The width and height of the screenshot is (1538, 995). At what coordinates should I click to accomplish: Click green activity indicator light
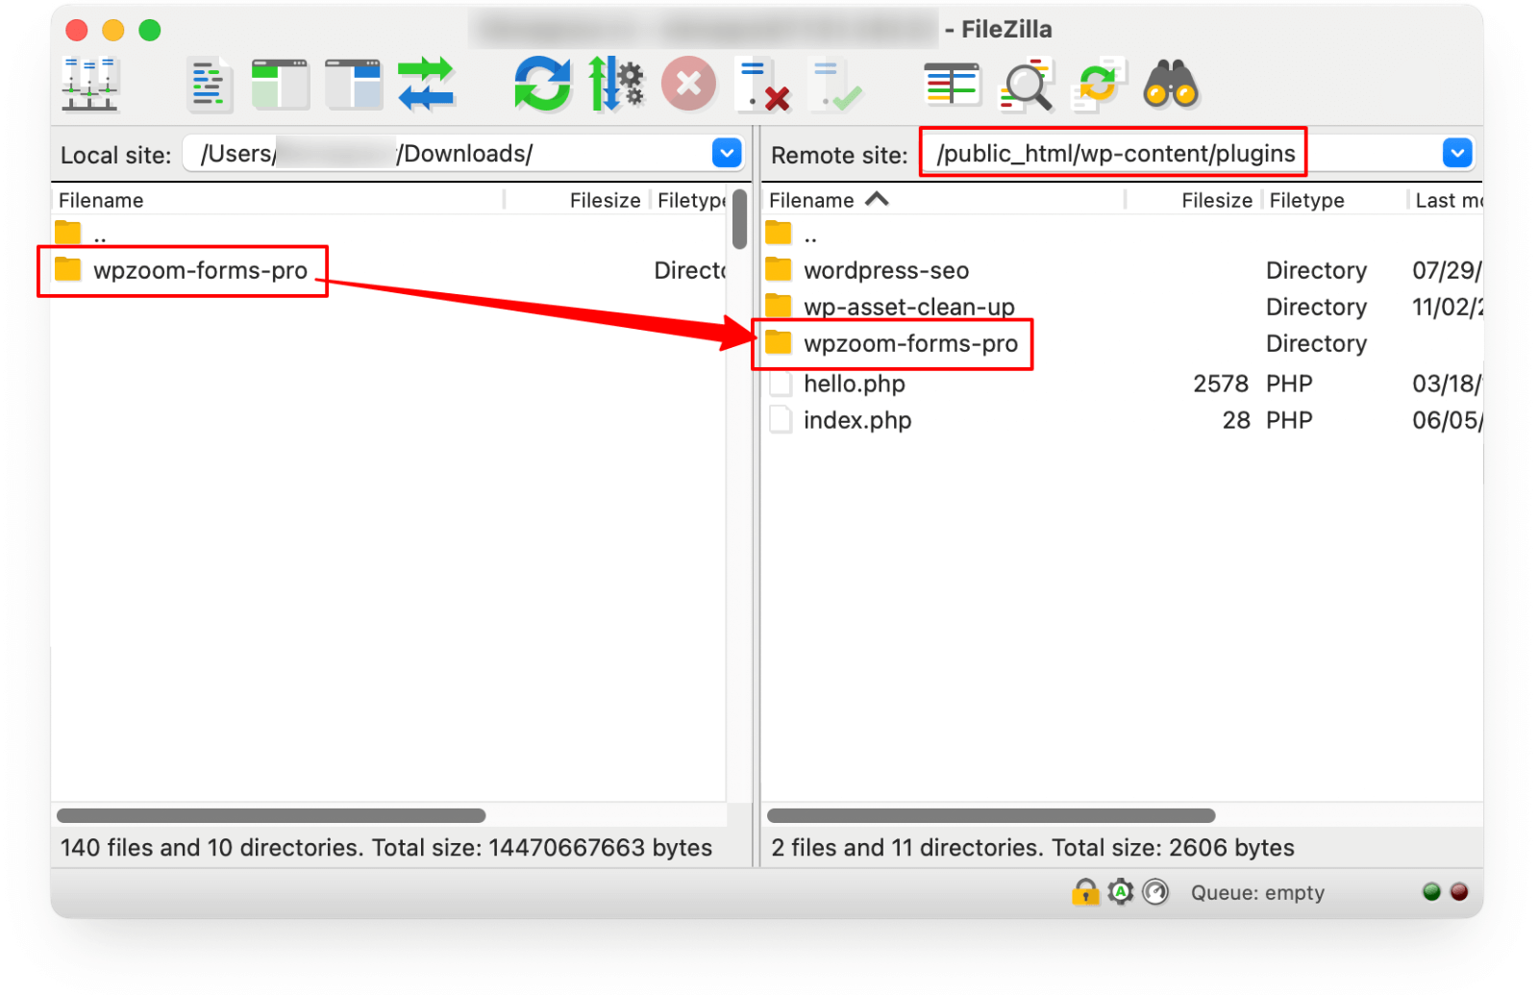click(1431, 891)
